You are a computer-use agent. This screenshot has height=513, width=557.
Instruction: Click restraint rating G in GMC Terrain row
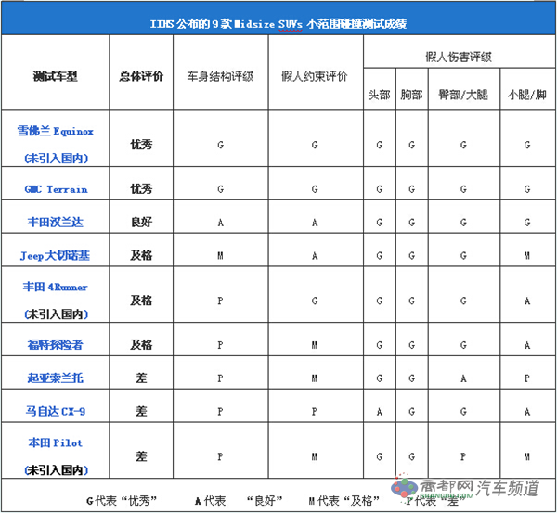point(315,189)
